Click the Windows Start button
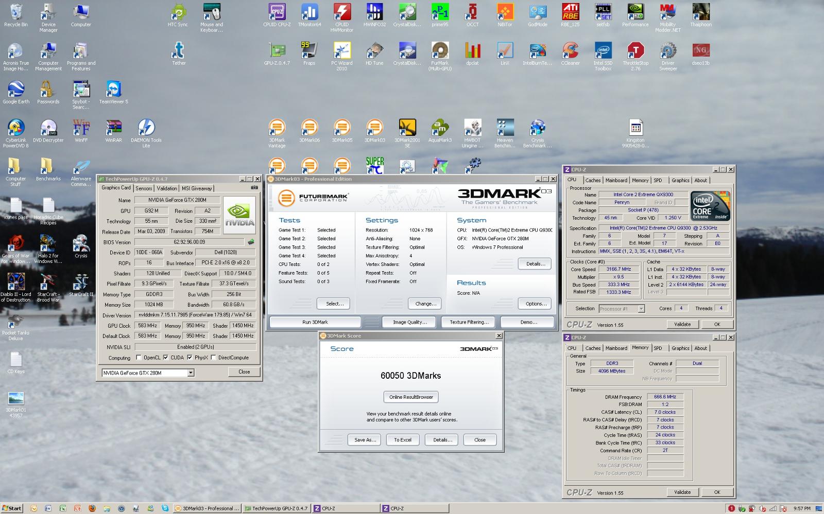Image resolution: width=824 pixels, height=514 pixels. 12,508
